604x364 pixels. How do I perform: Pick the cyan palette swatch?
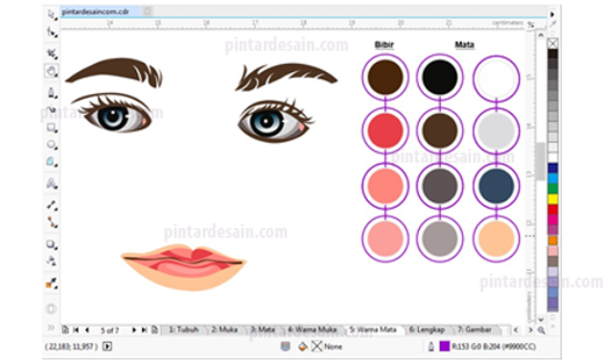(553, 178)
